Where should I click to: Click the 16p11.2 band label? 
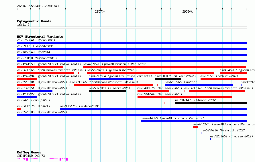coord(23,25)
